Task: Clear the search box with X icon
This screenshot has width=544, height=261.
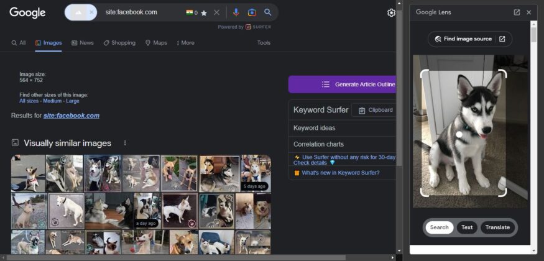Action: (216, 12)
